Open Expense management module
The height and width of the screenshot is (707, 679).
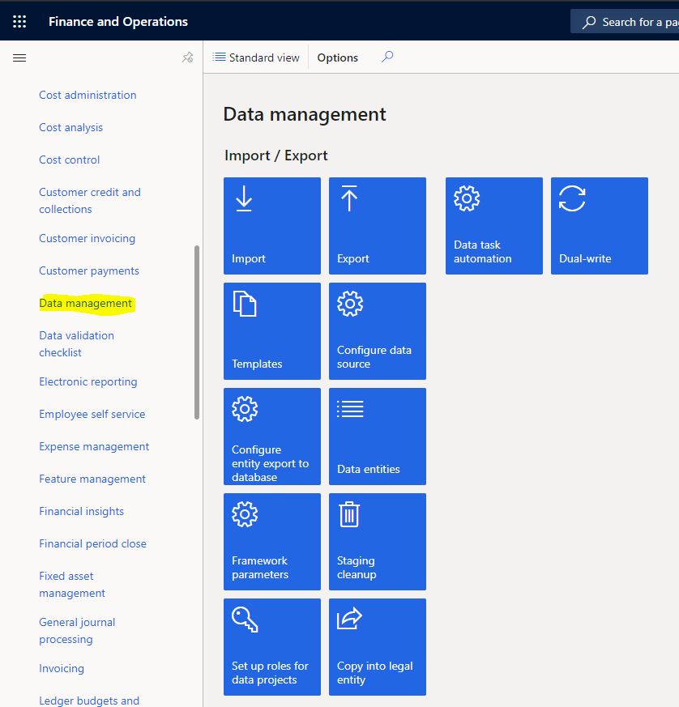point(94,447)
